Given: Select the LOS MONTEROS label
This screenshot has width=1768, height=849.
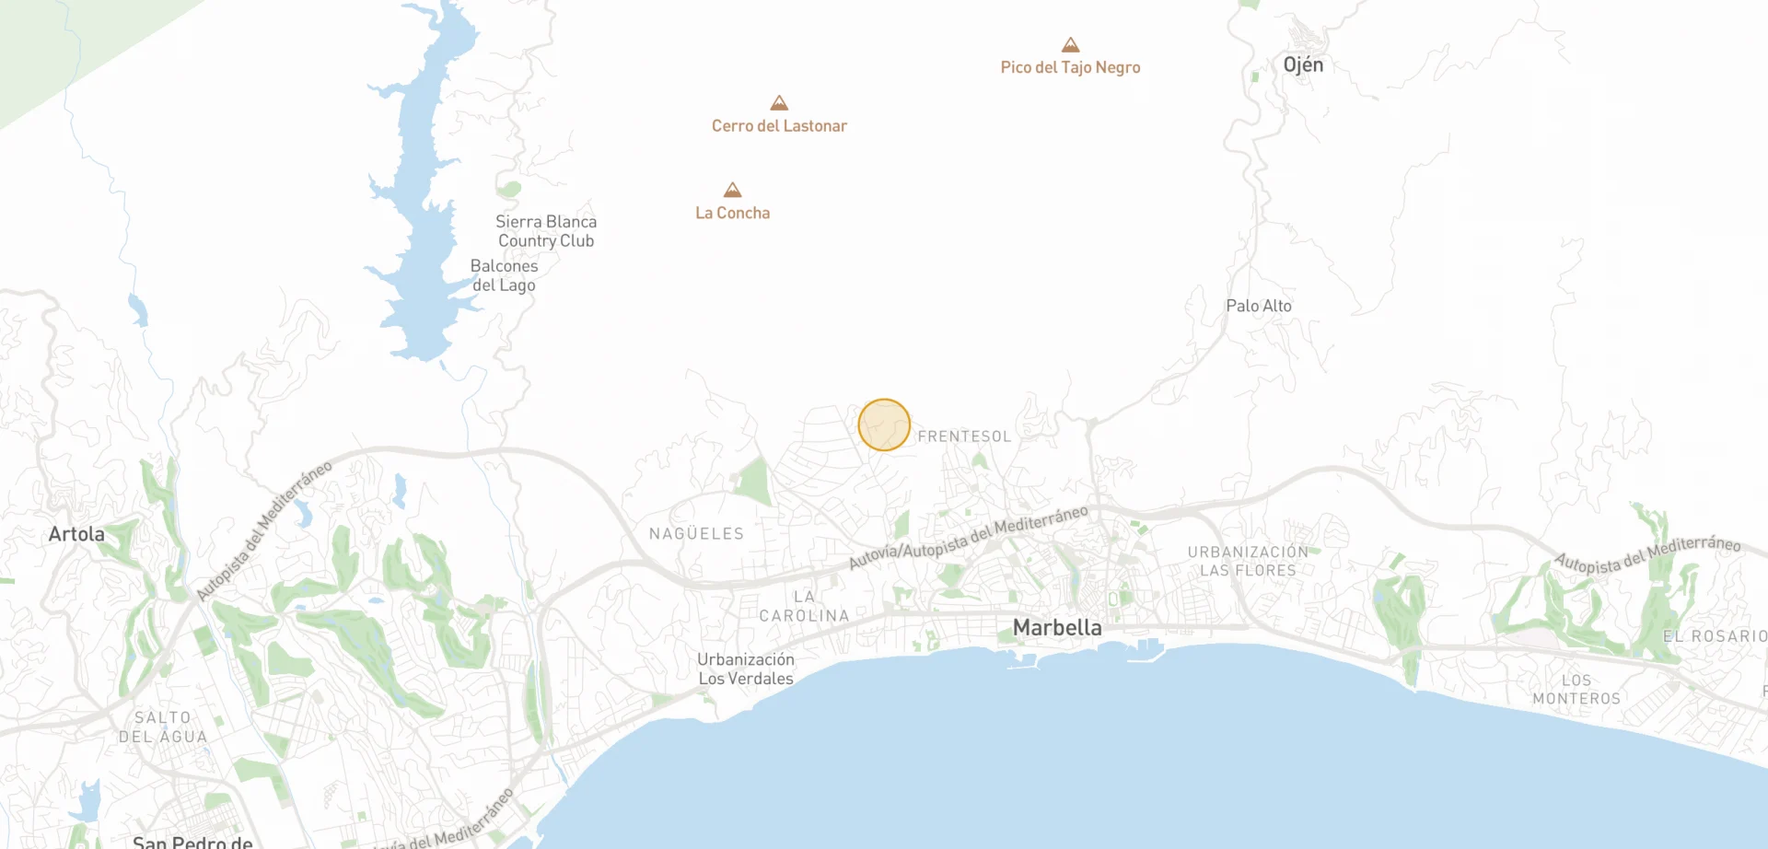Looking at the screenshot, I should tap(1576, 690).
